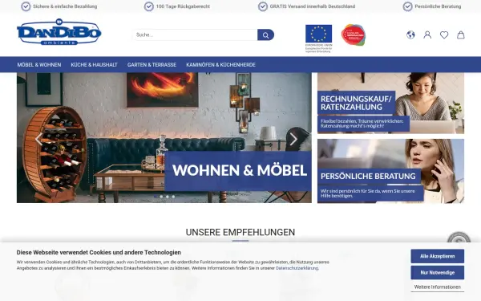Image resolution: width=481 pixels, height=301 pixels.
Task: Select the first carousel dot
Action: [x=156, y=197]
